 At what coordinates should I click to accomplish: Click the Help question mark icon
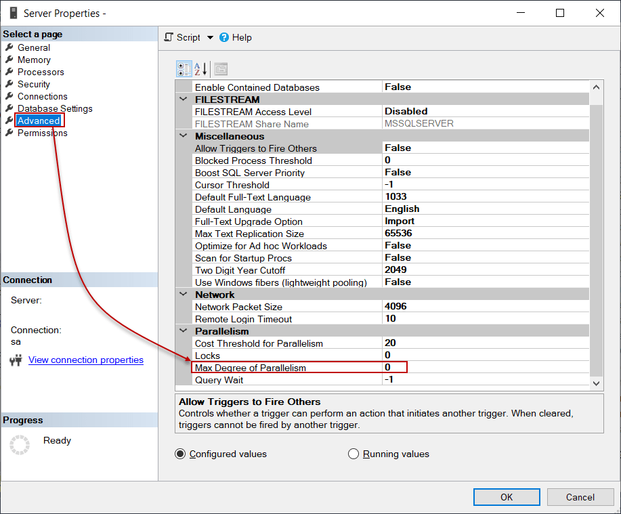224,37
